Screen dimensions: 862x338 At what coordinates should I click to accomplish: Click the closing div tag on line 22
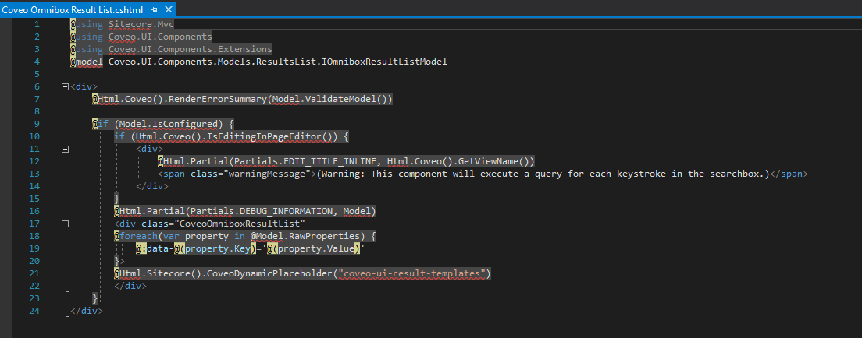pyautogui.click(x=130, y=286)
